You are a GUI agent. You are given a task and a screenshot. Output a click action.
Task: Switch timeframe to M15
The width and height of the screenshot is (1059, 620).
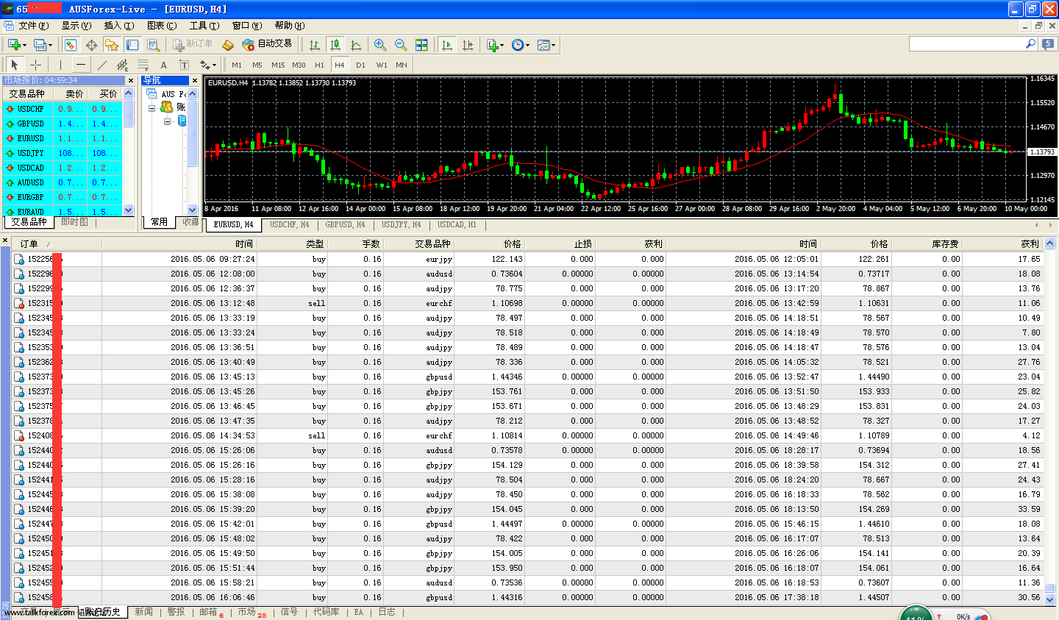[278, 65]
